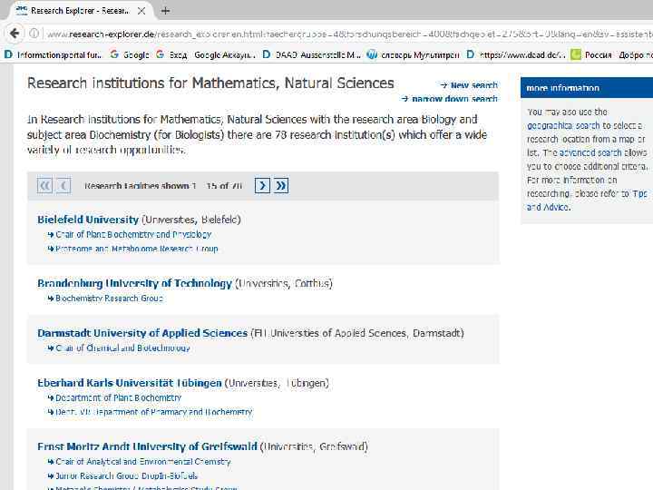This screenshot has width=653, height=490.
Task: Click site info icon in address bar
Action: (34, 33)
